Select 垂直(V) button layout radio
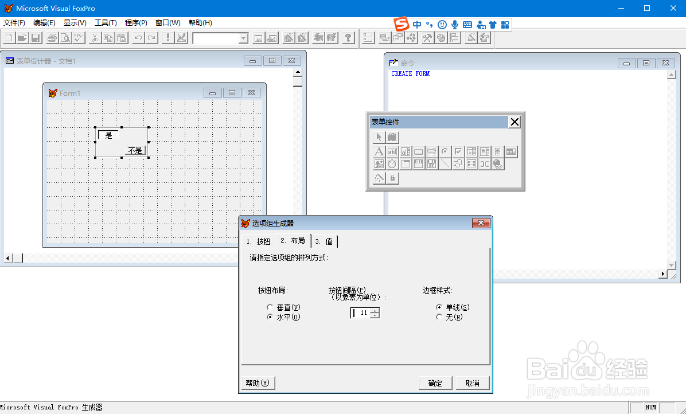The width and height of the screenshot is (686, 414). 270,307
